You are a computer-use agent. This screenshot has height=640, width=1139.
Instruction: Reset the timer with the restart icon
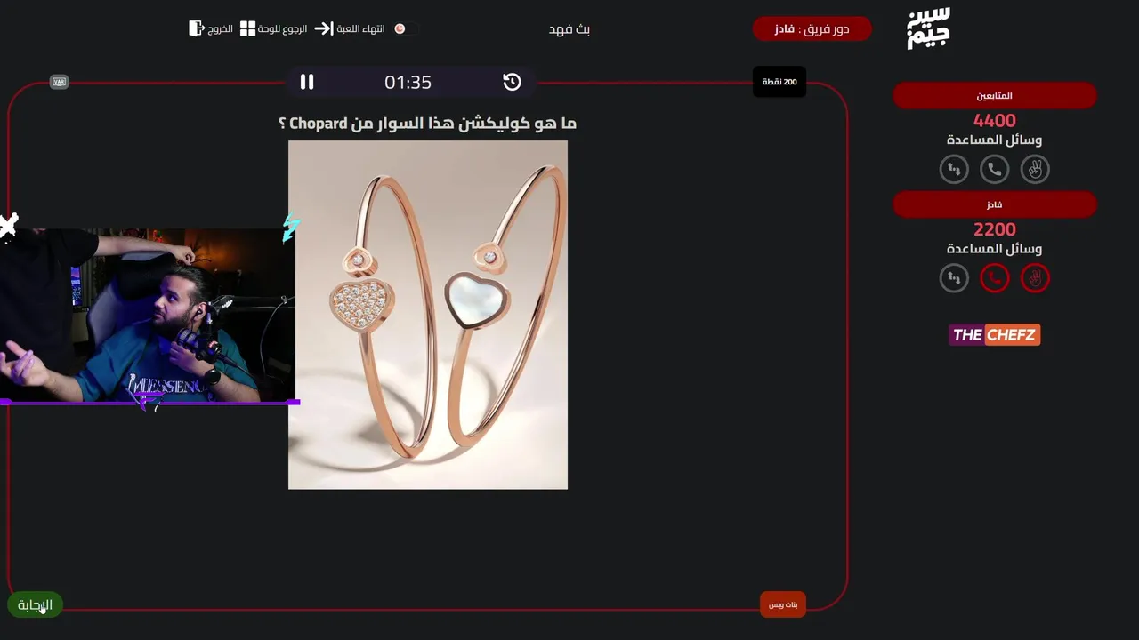[512, 82]
